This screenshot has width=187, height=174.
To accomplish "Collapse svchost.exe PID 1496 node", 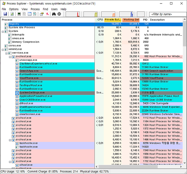I will [10, 140].
